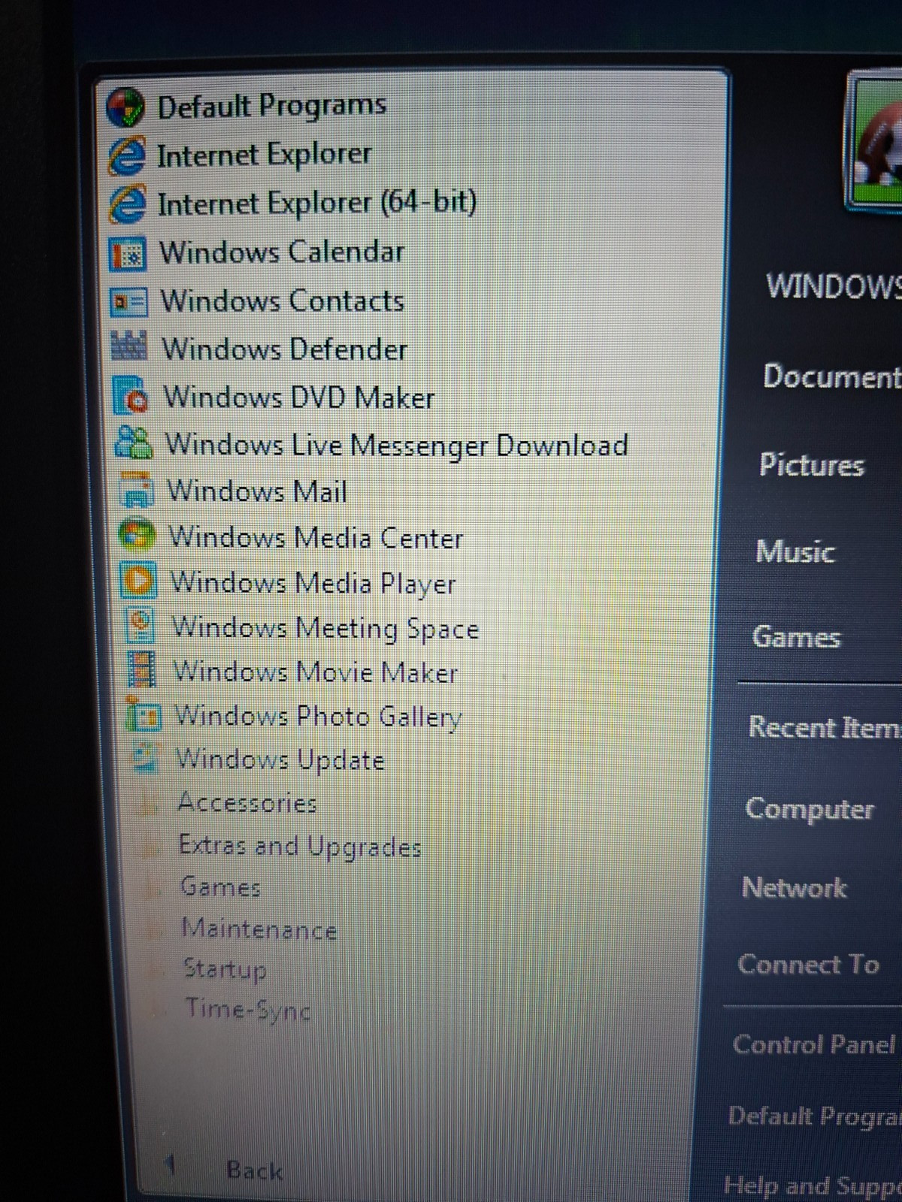Start Windows Defender from the list

(285, 349)
